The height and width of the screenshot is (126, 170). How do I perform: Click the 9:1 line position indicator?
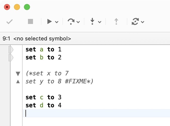[6, 39]
